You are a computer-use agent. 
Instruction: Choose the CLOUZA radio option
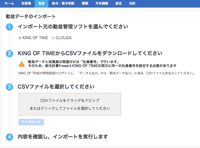click(53, 38)
